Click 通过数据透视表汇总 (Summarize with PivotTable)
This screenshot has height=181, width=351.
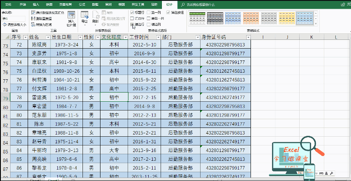click(47, 13)
